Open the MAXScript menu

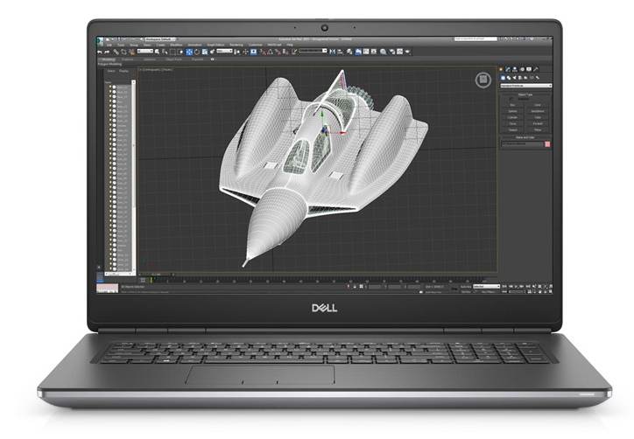pos(275,45)
